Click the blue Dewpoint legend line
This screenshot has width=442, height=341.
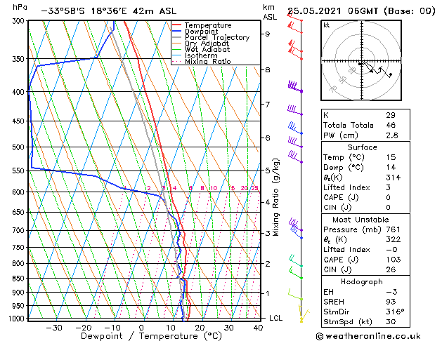point(177,32)
